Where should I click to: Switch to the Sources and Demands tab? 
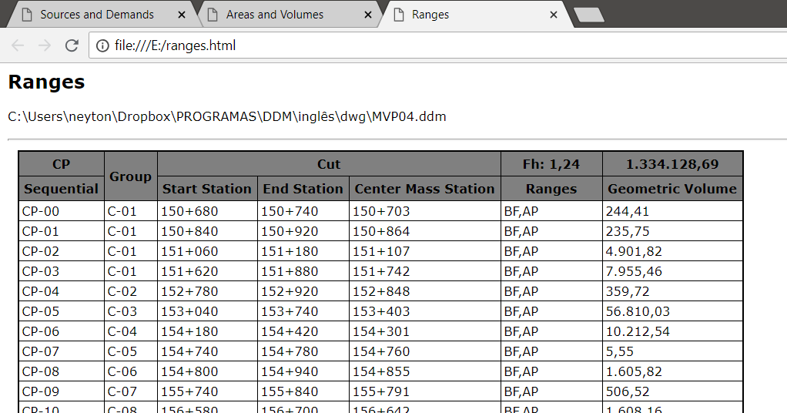[97, 15]
